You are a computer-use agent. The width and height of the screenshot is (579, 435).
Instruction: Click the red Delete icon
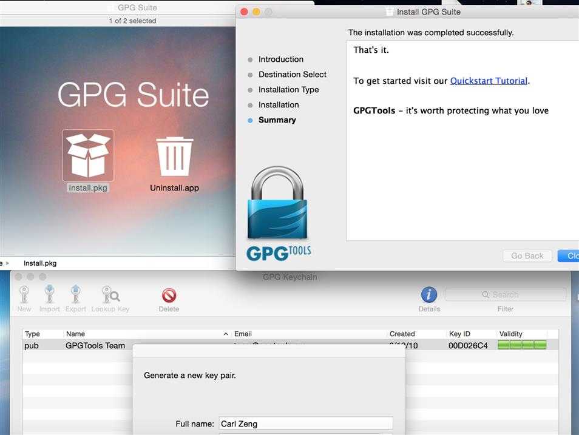(169, 295)
